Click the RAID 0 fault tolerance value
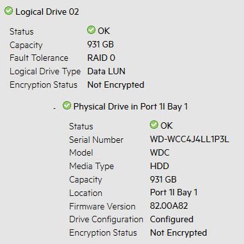The height and width of the screenshot is (244, 244). point(101,58)
